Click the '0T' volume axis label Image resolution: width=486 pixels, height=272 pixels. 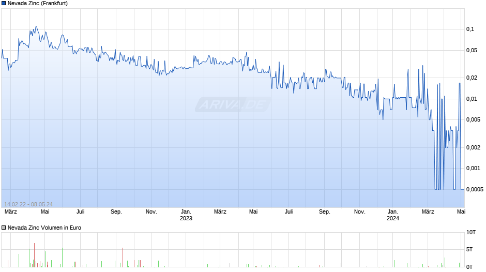469,267
